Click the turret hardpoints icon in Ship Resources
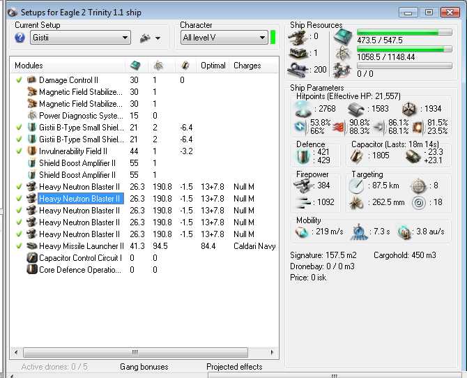467x378 pixels. [298, 37]
